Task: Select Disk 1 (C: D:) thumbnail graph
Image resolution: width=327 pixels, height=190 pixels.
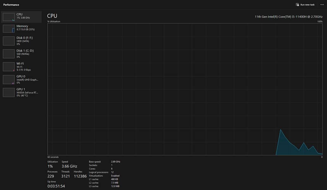Action: coord(9,54)
